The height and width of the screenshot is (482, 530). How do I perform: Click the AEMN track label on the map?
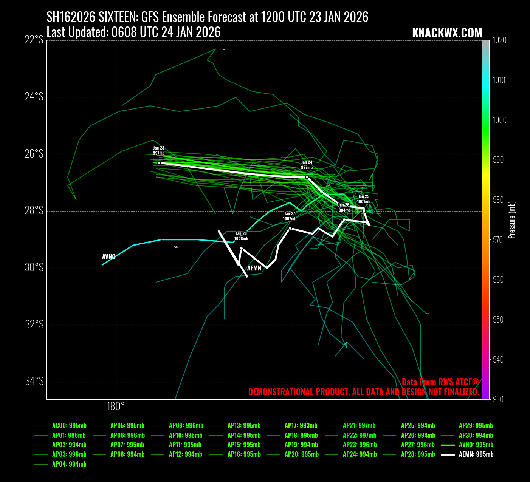254,268
